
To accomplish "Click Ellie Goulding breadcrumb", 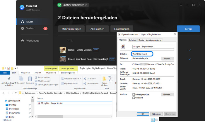I will (72, 93).
